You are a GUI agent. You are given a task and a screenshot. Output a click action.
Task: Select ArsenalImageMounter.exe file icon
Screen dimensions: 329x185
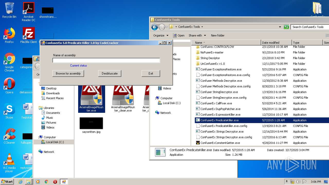pyautogui.click(x=92, y=99)
